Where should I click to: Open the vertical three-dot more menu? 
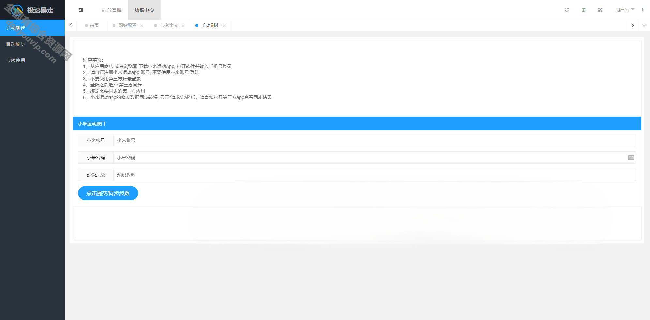point(642,10)
